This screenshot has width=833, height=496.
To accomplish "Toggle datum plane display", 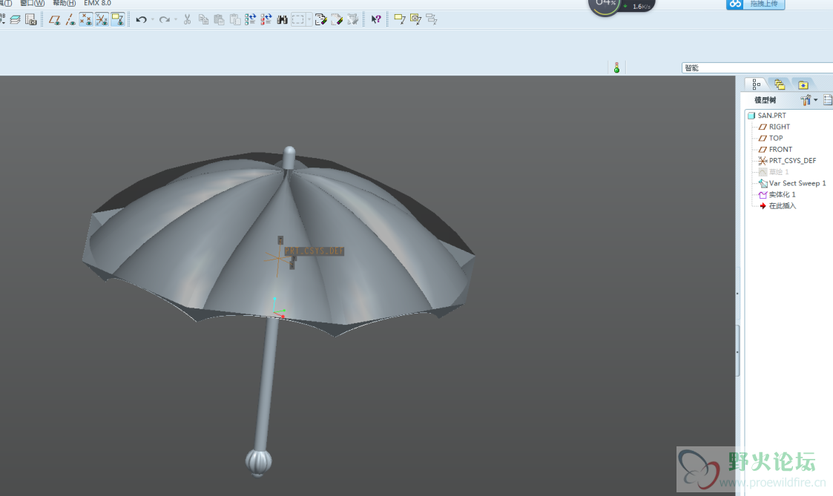I will coord(54,20).
